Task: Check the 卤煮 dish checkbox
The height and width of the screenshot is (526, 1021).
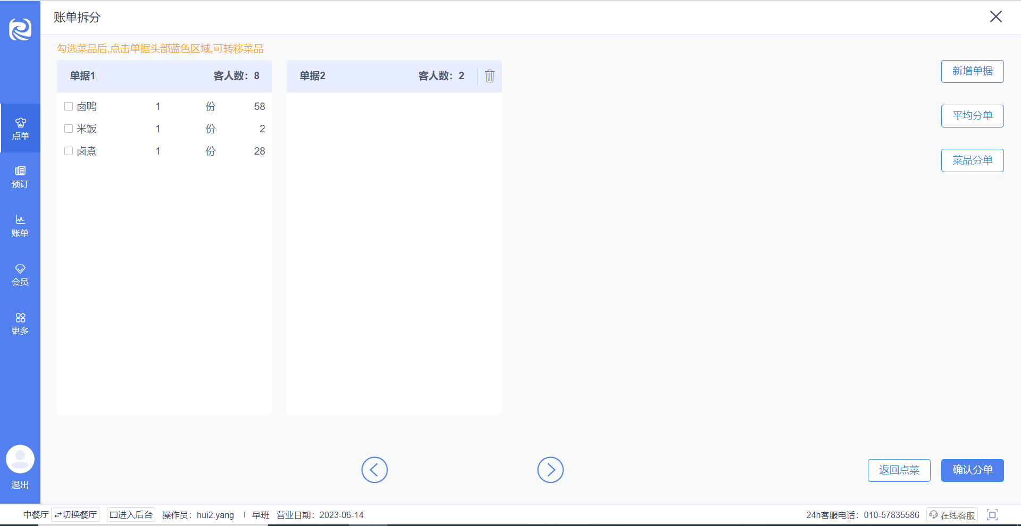Action: 69,151
